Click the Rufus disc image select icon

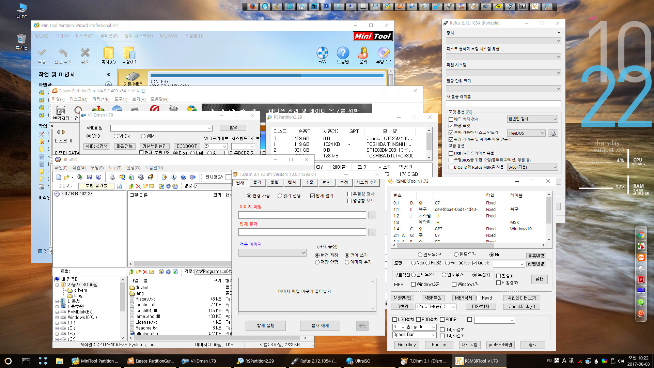point(553,133)
